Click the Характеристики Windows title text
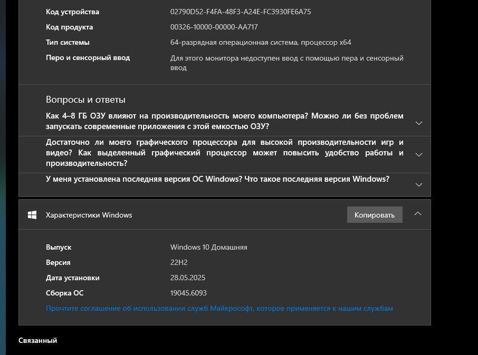Screen dimensions: 478x355 tap(89, 215)
